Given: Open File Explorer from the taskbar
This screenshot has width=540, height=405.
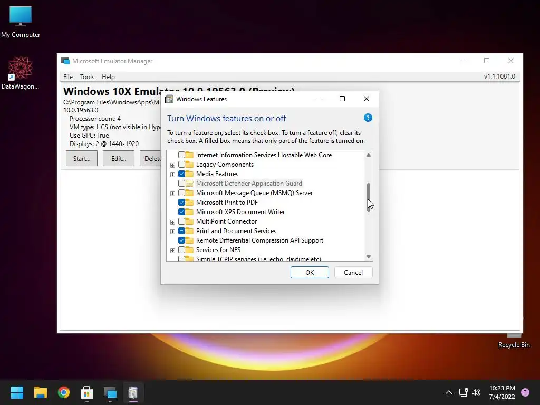Looking at the screenshot, I should [40, 392].
